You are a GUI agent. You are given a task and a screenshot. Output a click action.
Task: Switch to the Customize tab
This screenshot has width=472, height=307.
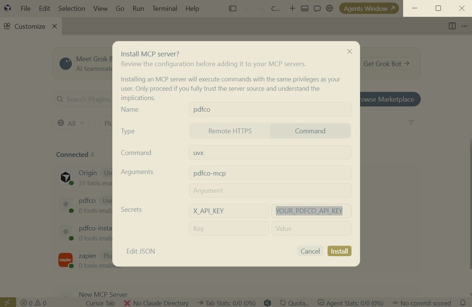coord(30,26)
